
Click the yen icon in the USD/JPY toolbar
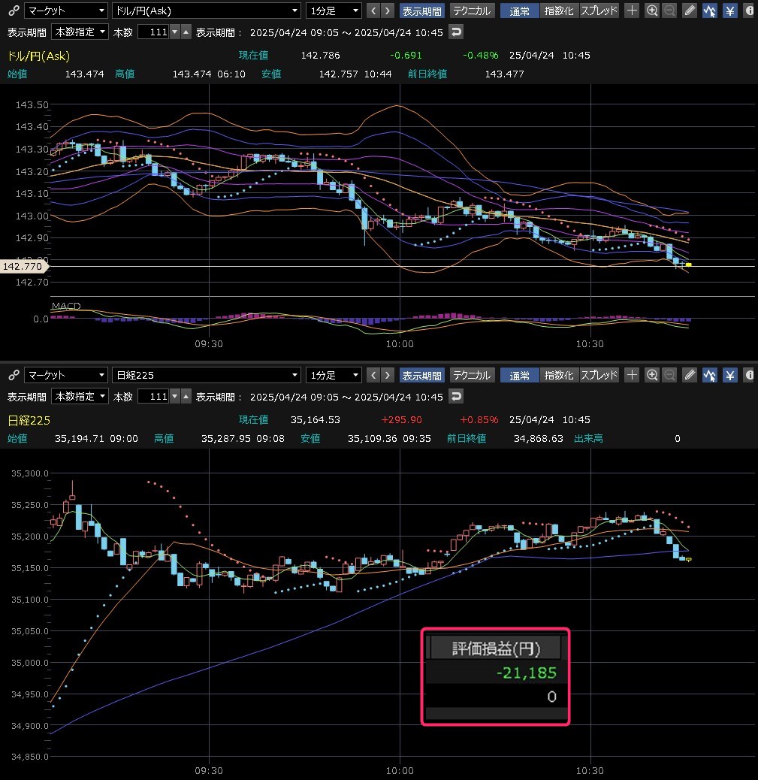[x=729, y=11]
